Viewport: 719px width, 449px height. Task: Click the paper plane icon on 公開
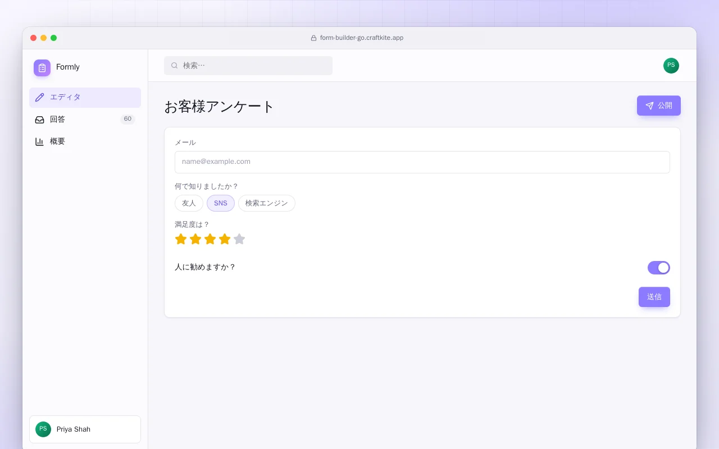650,106
